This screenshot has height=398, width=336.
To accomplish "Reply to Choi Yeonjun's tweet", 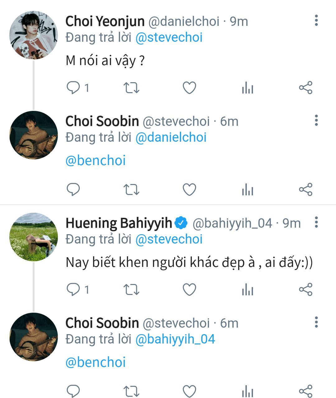I will pyautogui.click(x=73, y=88).
